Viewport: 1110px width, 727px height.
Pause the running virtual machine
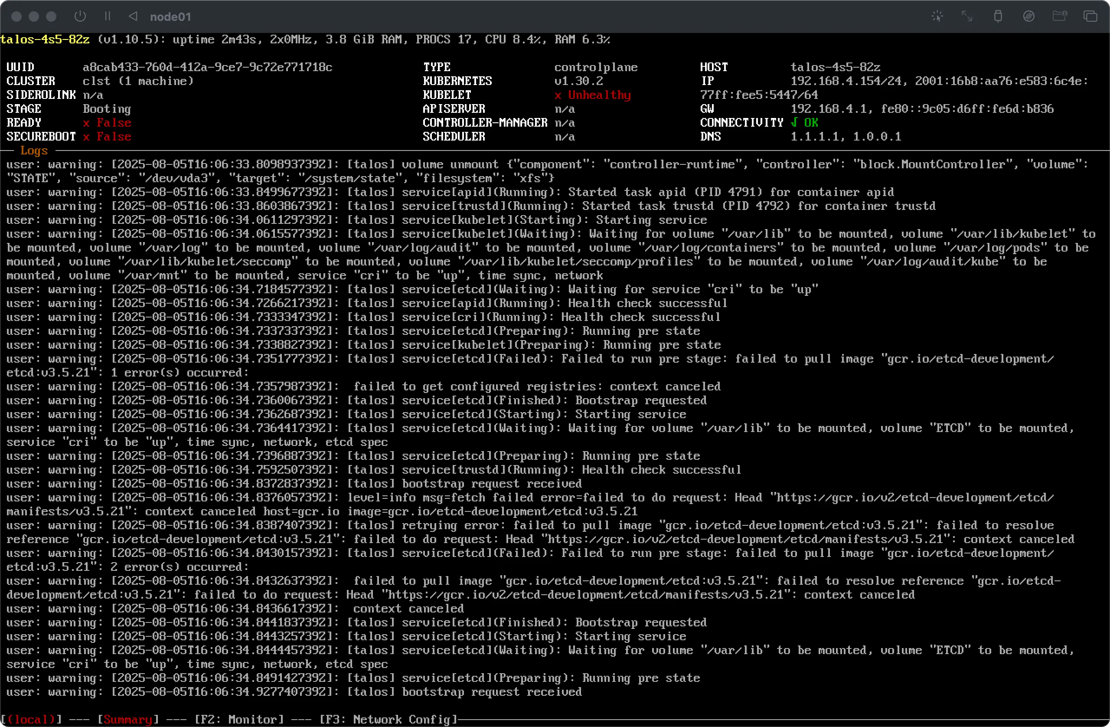click(x=107, y=16)
